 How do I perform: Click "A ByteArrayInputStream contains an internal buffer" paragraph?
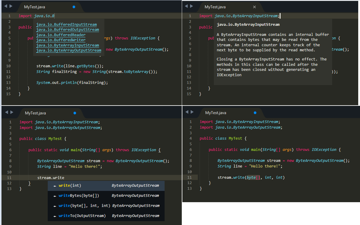click(273, 42)
